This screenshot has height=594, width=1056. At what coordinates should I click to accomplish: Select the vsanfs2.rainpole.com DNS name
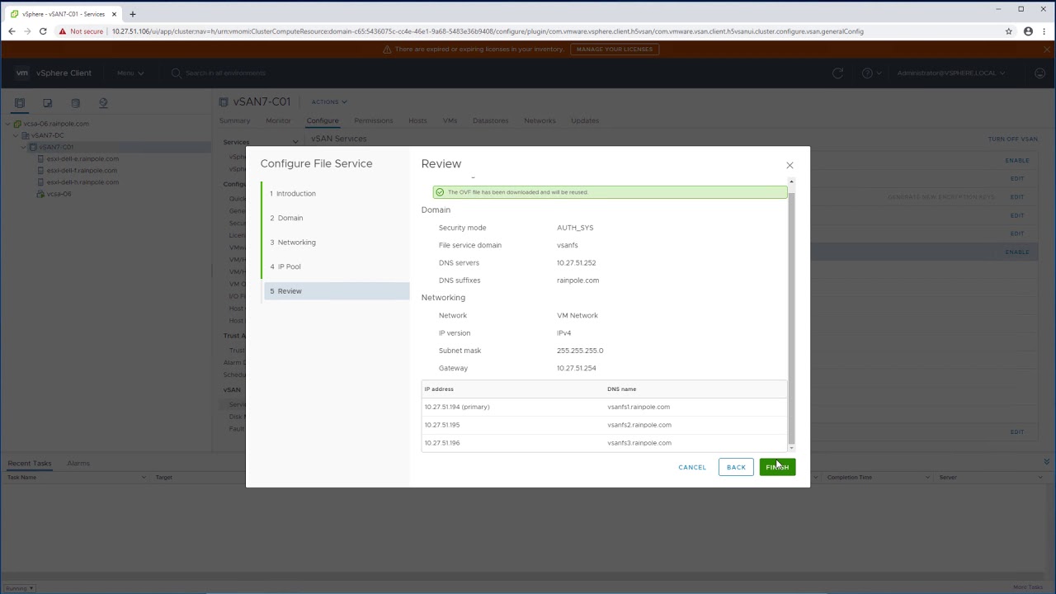click(x=639, y=425)
